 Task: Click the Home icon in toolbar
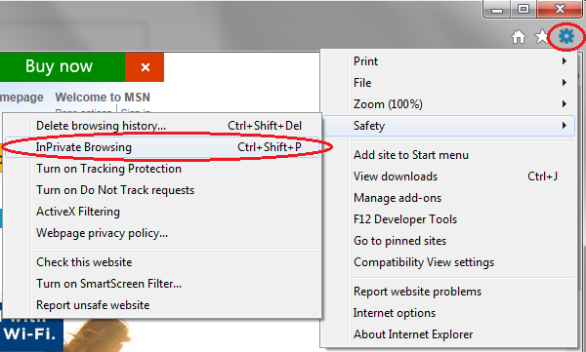coord(519,37)
